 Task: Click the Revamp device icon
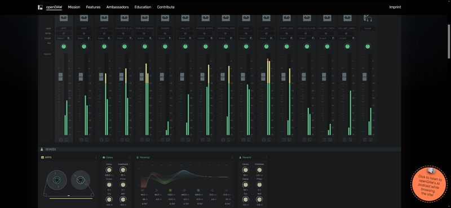[x=138, y=157]
